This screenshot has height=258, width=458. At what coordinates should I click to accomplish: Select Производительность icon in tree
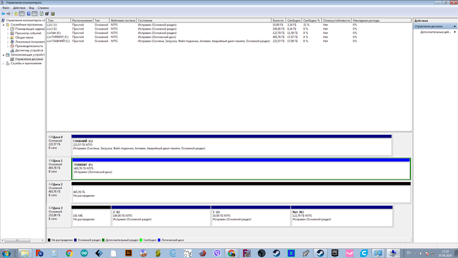pos(12,46)
